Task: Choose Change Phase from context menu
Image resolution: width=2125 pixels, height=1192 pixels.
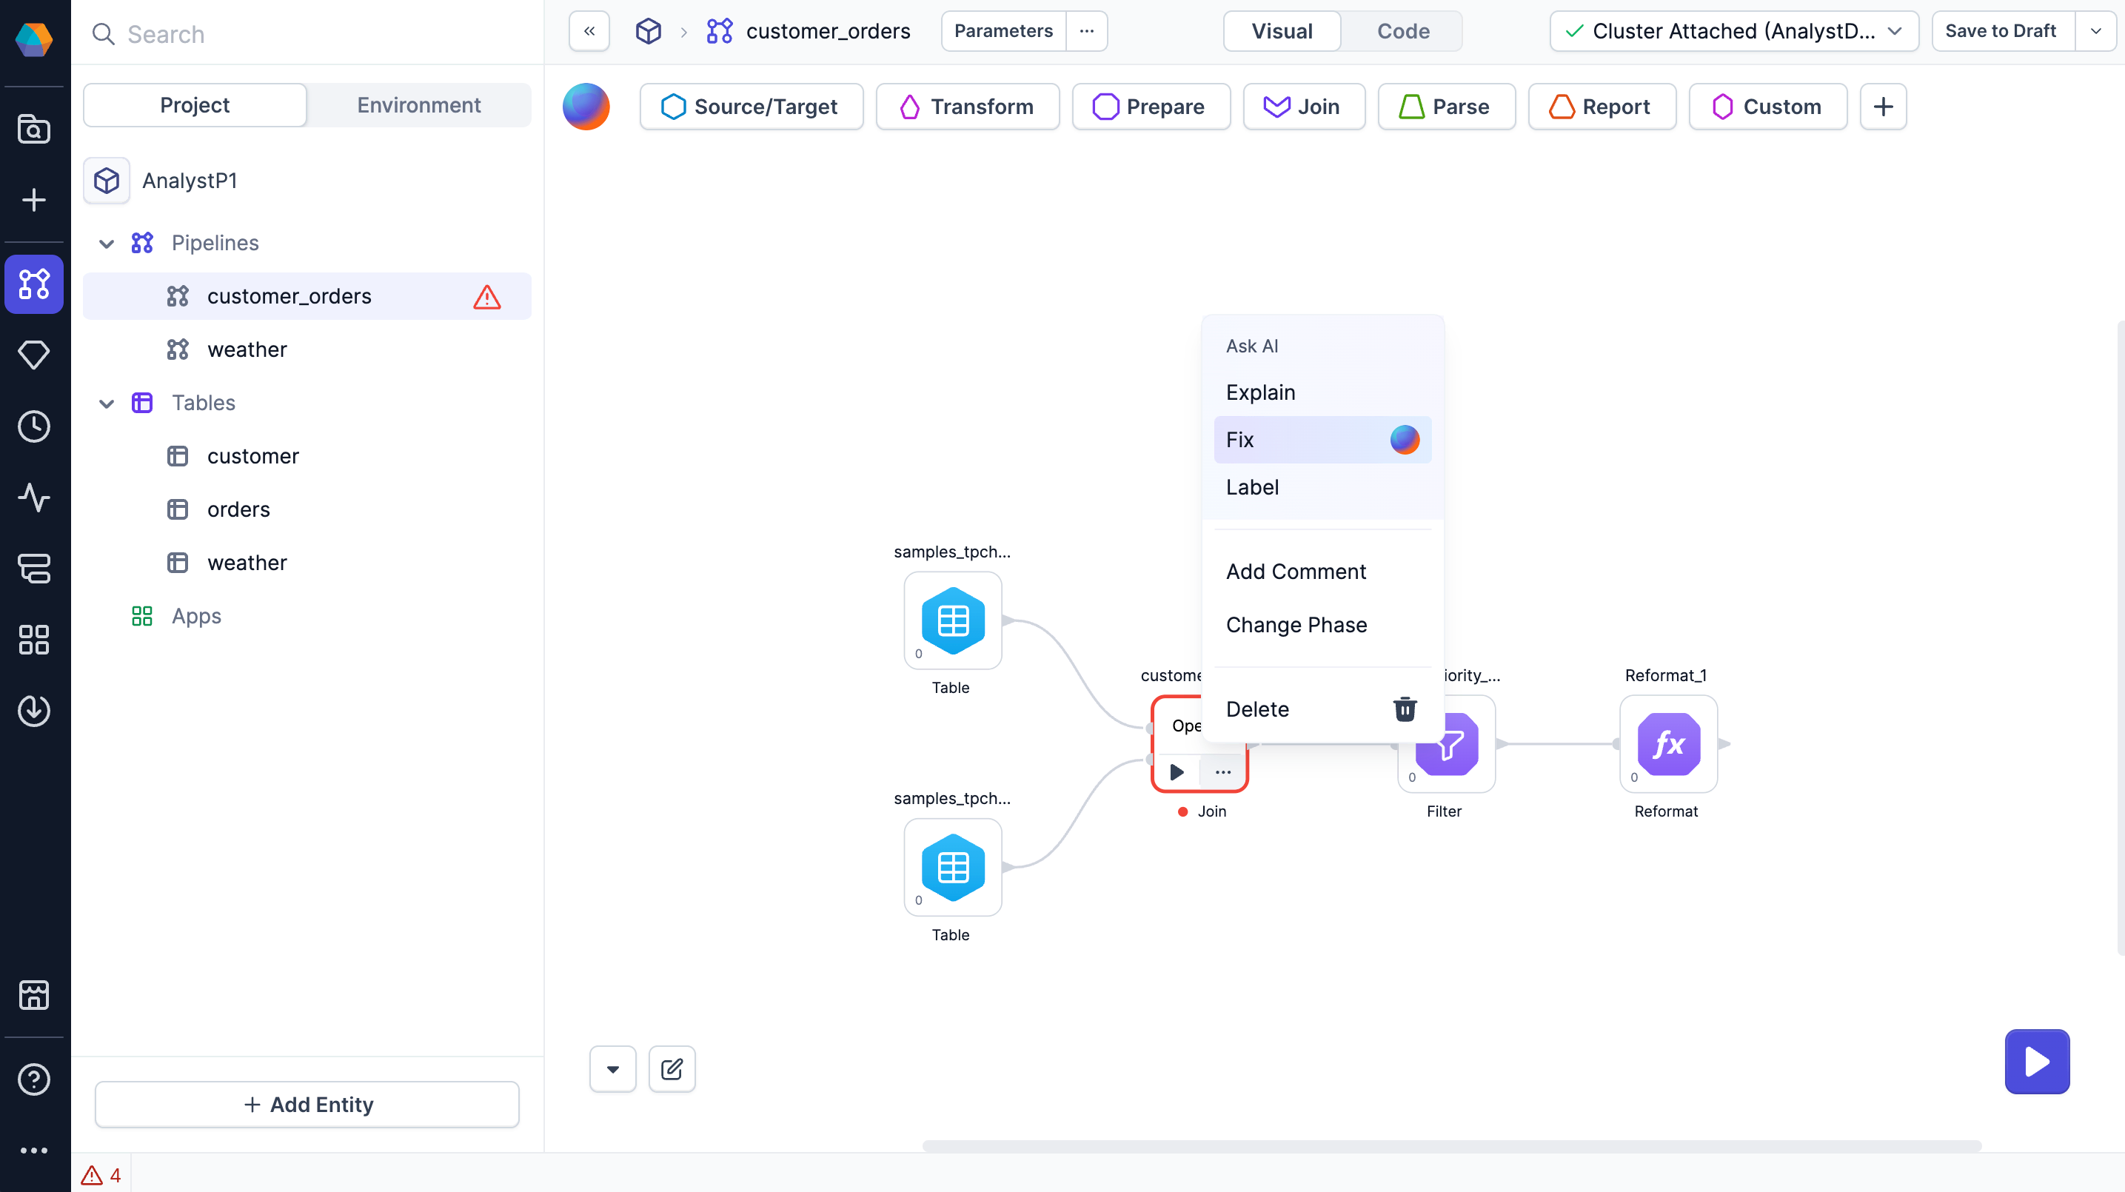Action: [1296, 624]
